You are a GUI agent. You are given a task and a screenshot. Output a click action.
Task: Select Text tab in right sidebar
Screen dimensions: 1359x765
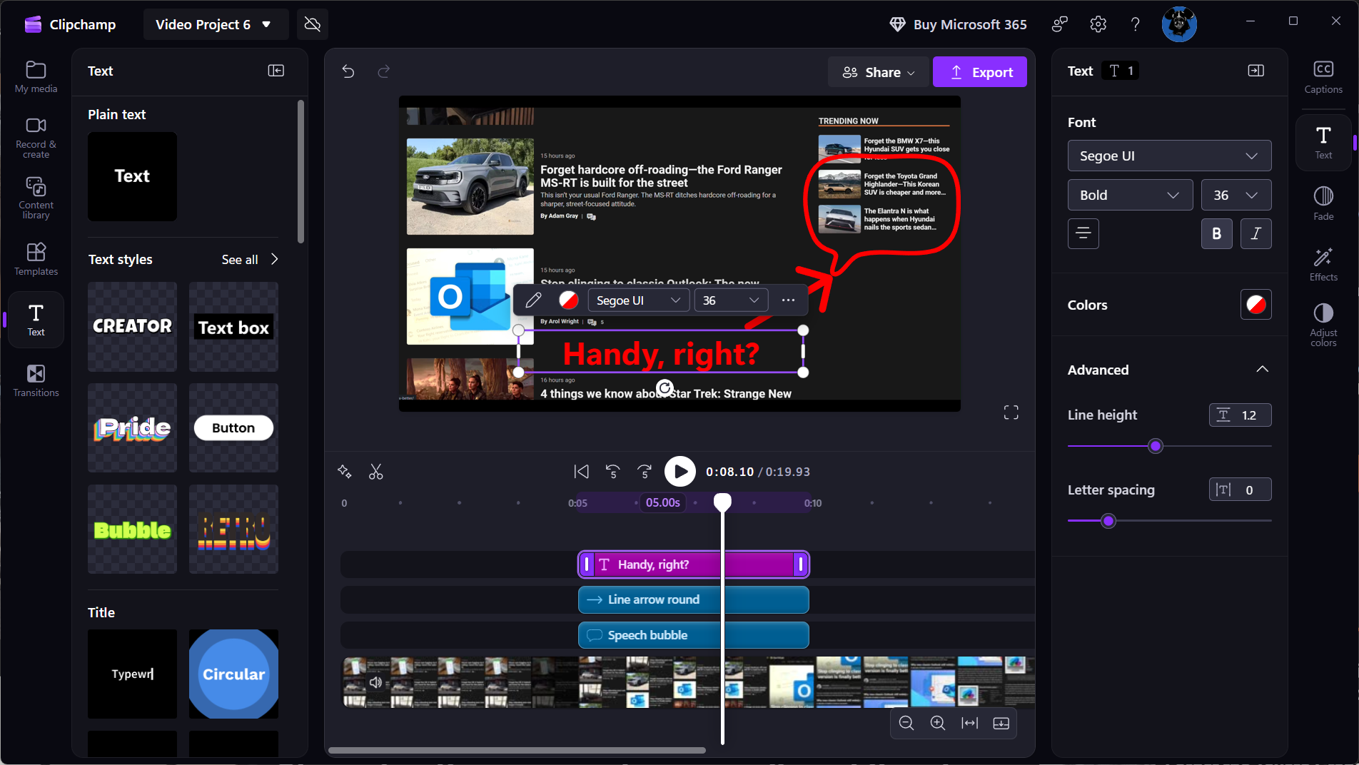(x=1323, y=143)
